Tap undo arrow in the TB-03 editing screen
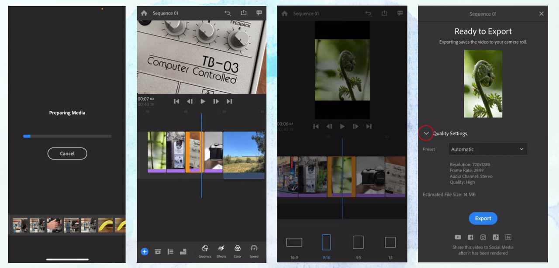Screen dimensions: 559x268 pyautogui.click(x=228, y=13)
